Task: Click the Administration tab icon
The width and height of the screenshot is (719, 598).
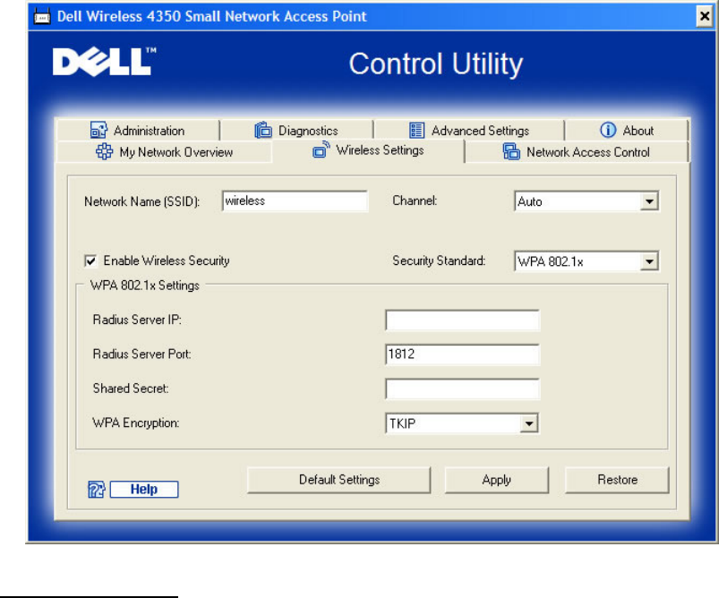Action: pos(98,130)
